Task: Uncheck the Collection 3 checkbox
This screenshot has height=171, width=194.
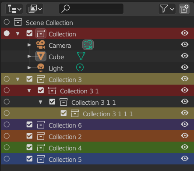Action: click(29, 79)
